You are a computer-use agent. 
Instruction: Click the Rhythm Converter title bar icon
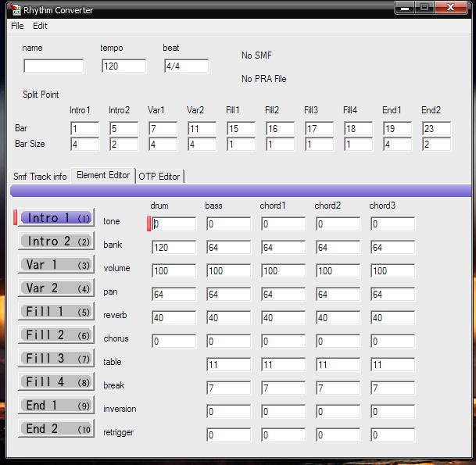(x=13, y=9)
